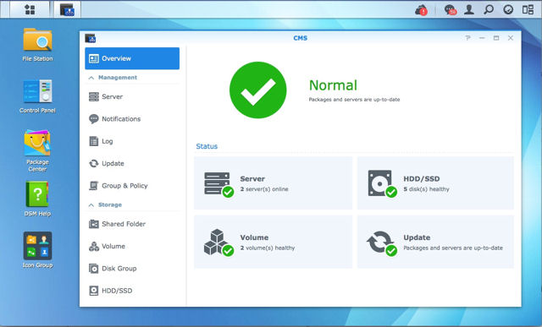
Task: Click the CMS window help question mark
Action: pyautogui.click(x=467, y=38)
